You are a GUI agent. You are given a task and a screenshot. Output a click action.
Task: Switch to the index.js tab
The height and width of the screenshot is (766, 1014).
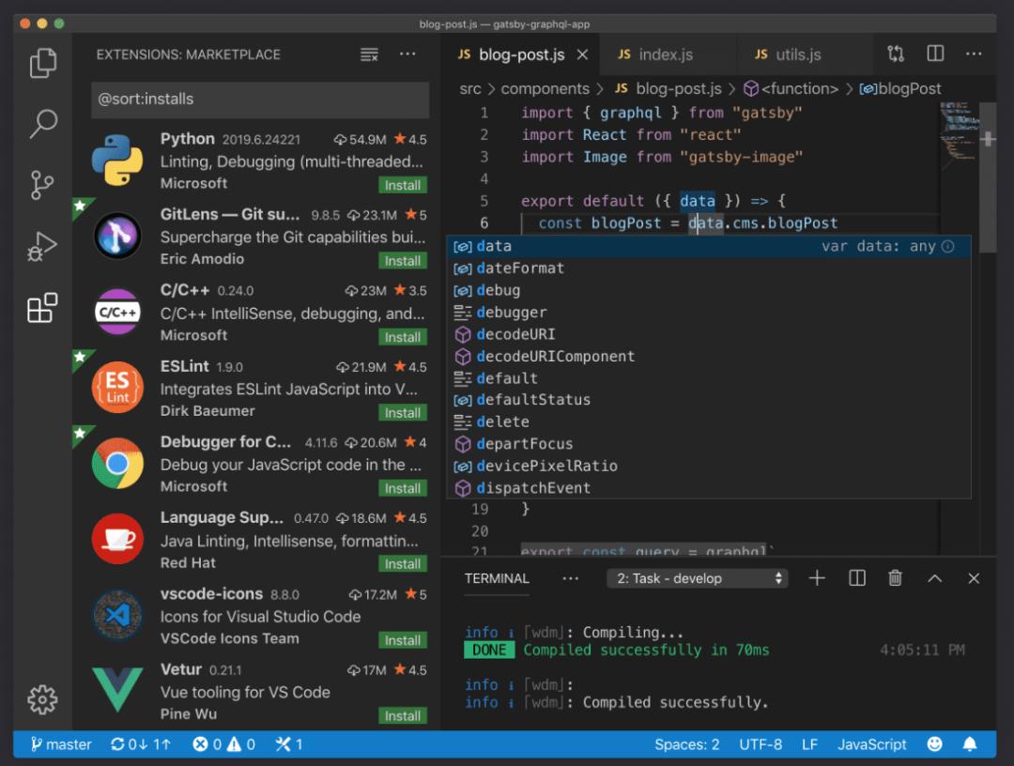(x=655, y=54)
